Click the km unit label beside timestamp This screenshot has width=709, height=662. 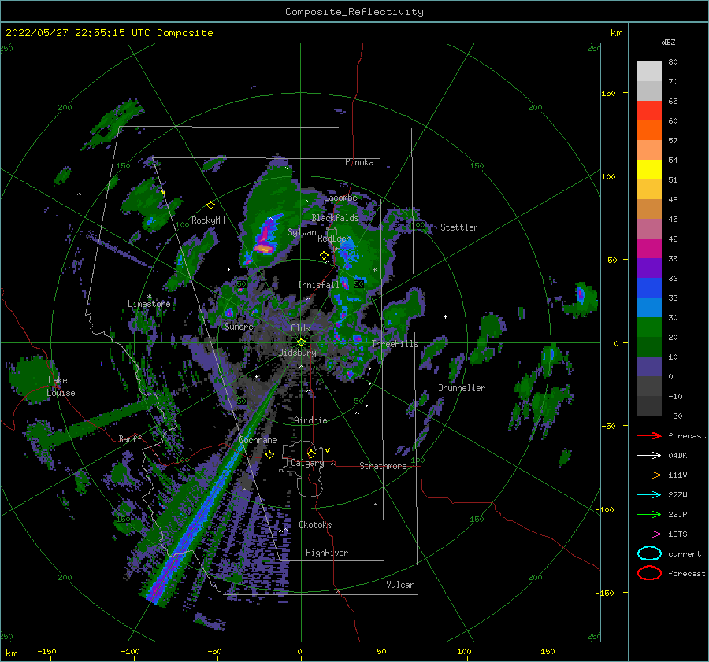[616, 33]
